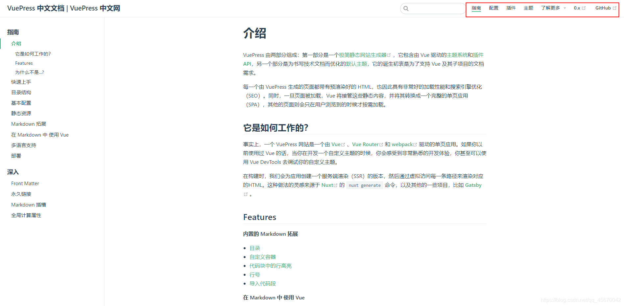The height and width of the screenshot is (306, 624).
Task: Follow the 主题系统 link
Action: click(x=457, y=55)
